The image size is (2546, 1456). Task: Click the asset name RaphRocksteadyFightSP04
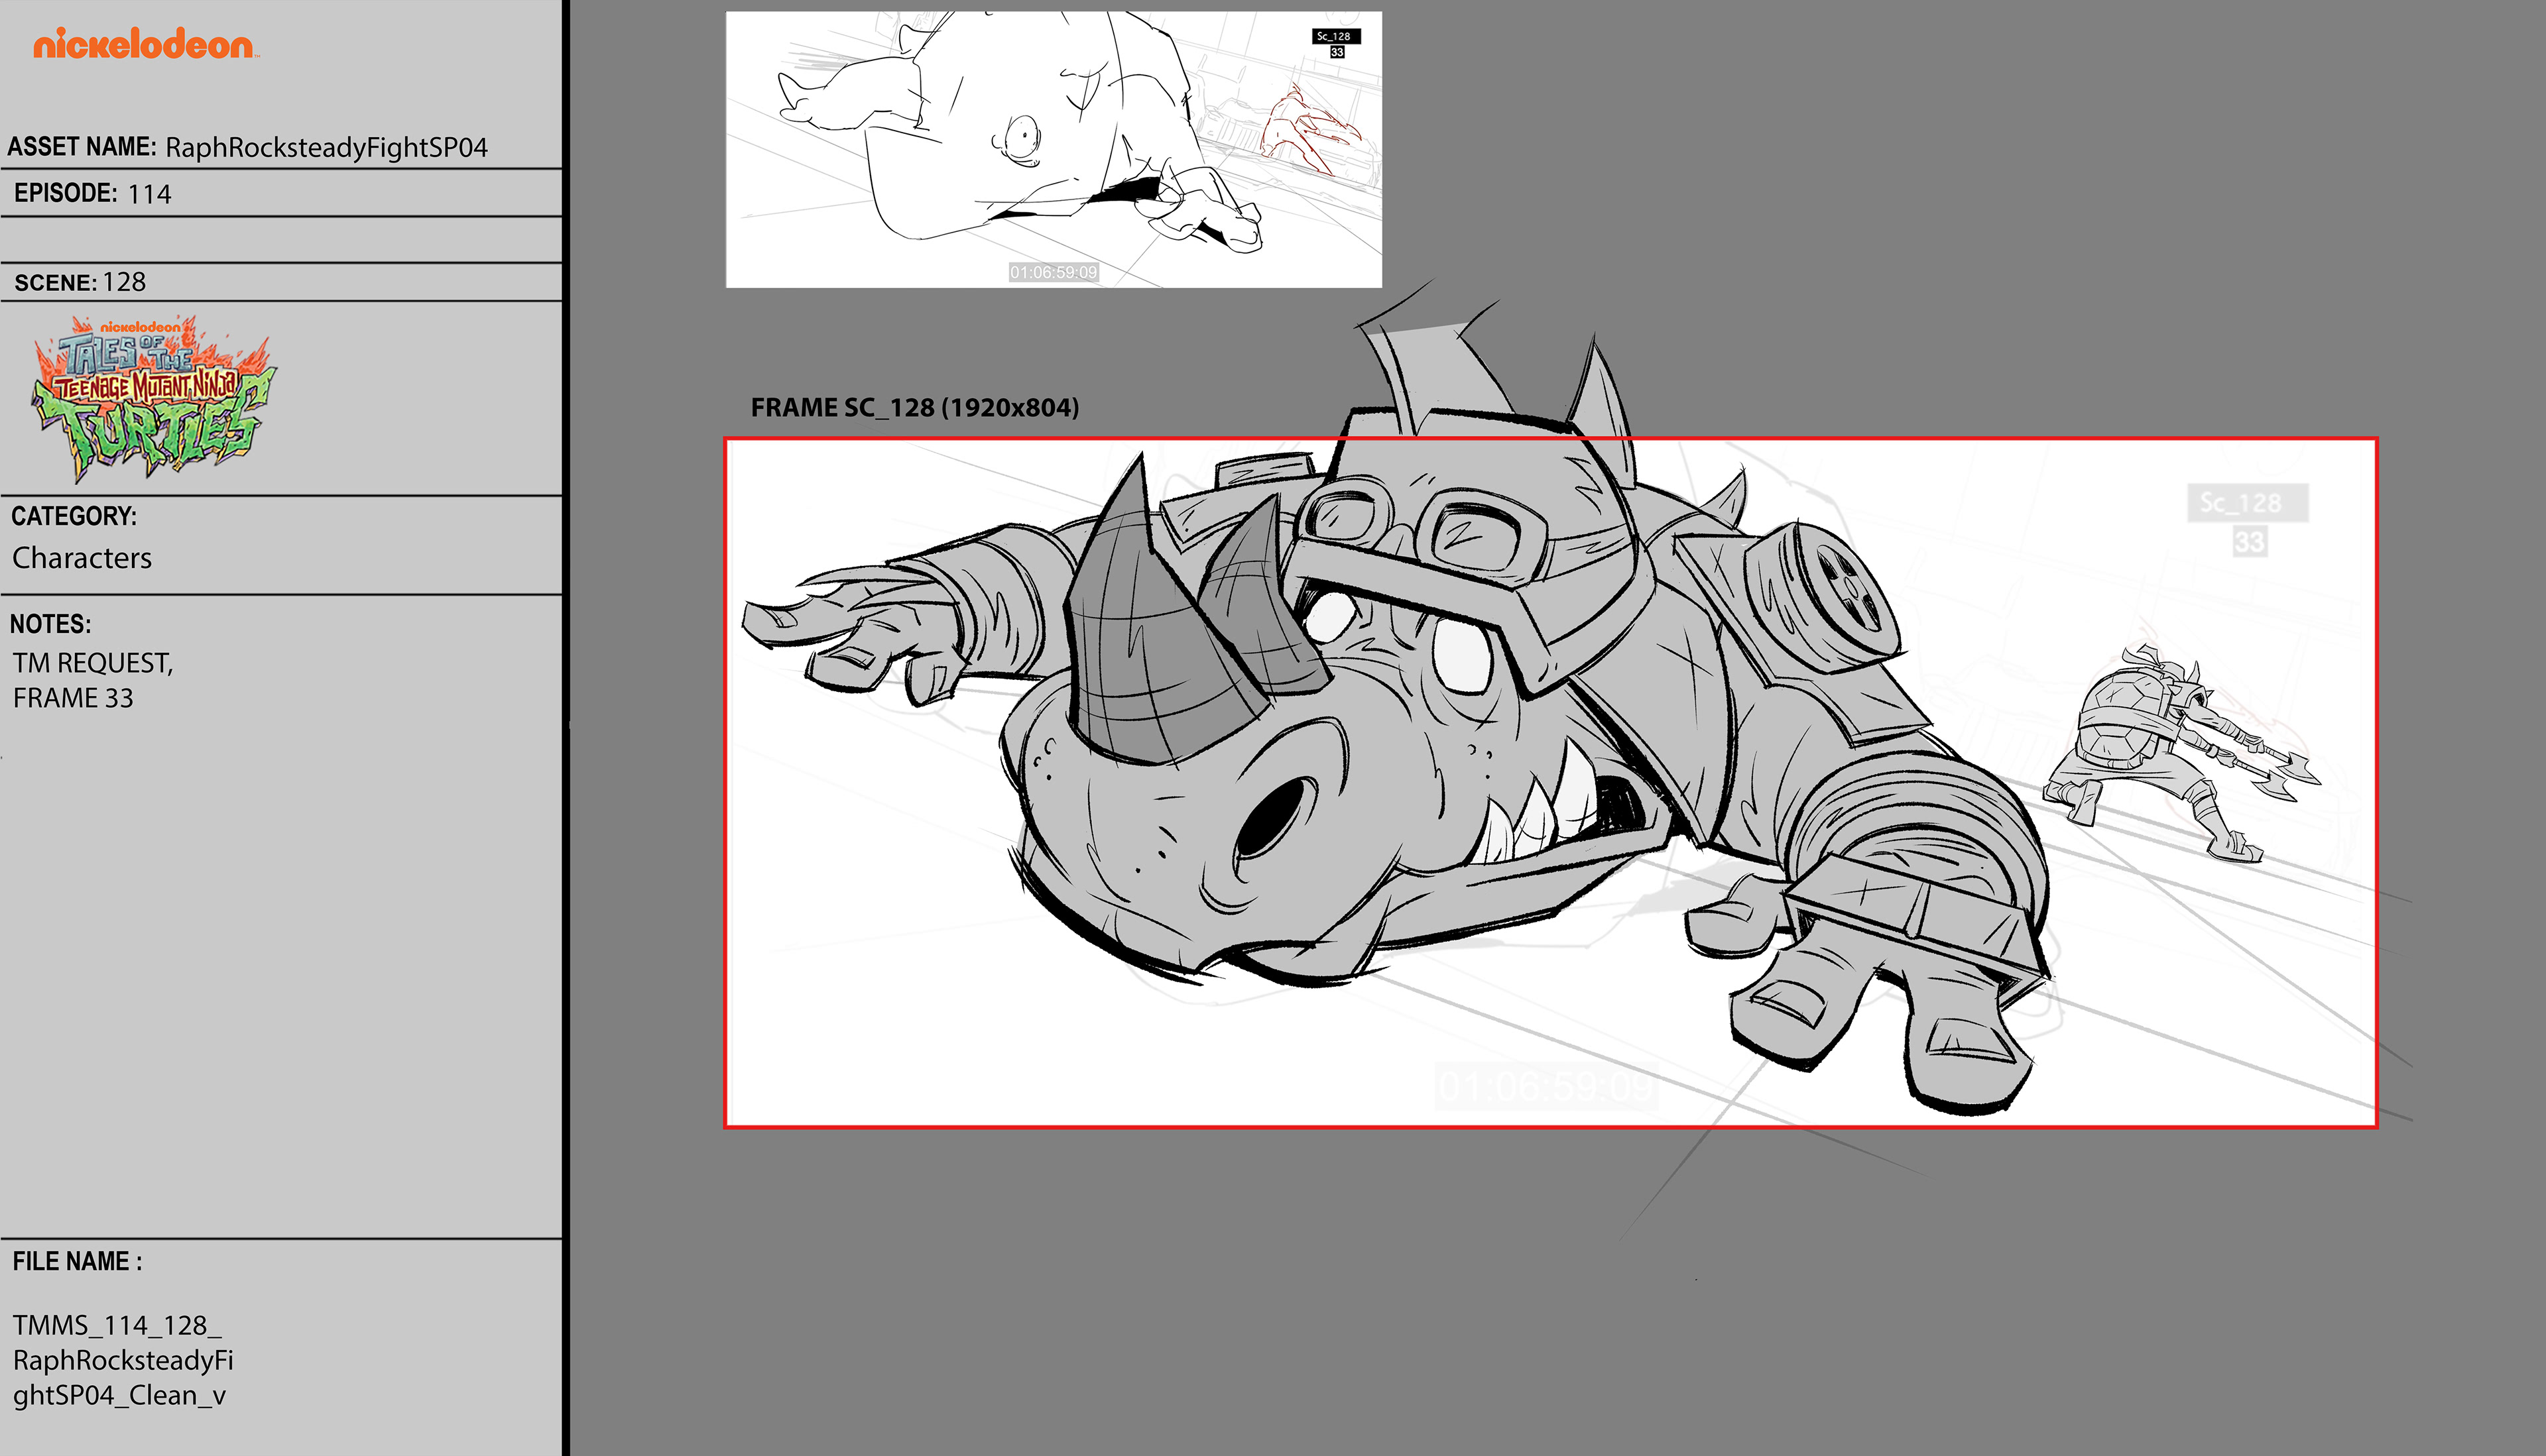[x=326, y=148]
